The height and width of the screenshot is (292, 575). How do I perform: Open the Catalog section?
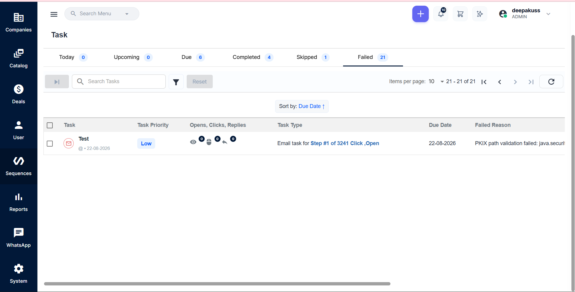pos(19,58)
